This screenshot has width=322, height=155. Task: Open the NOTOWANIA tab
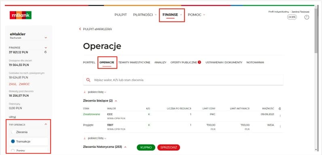pyautogui.click(x=255, y=62)
